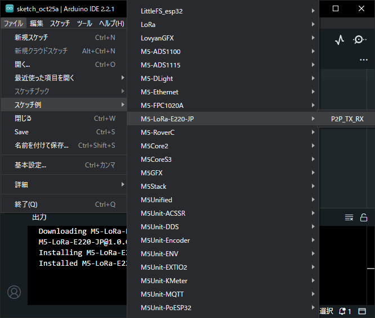Expand M5Unit-Encoder examples
The width and height of the screenshot is (375, 318).
pos(223,240)
